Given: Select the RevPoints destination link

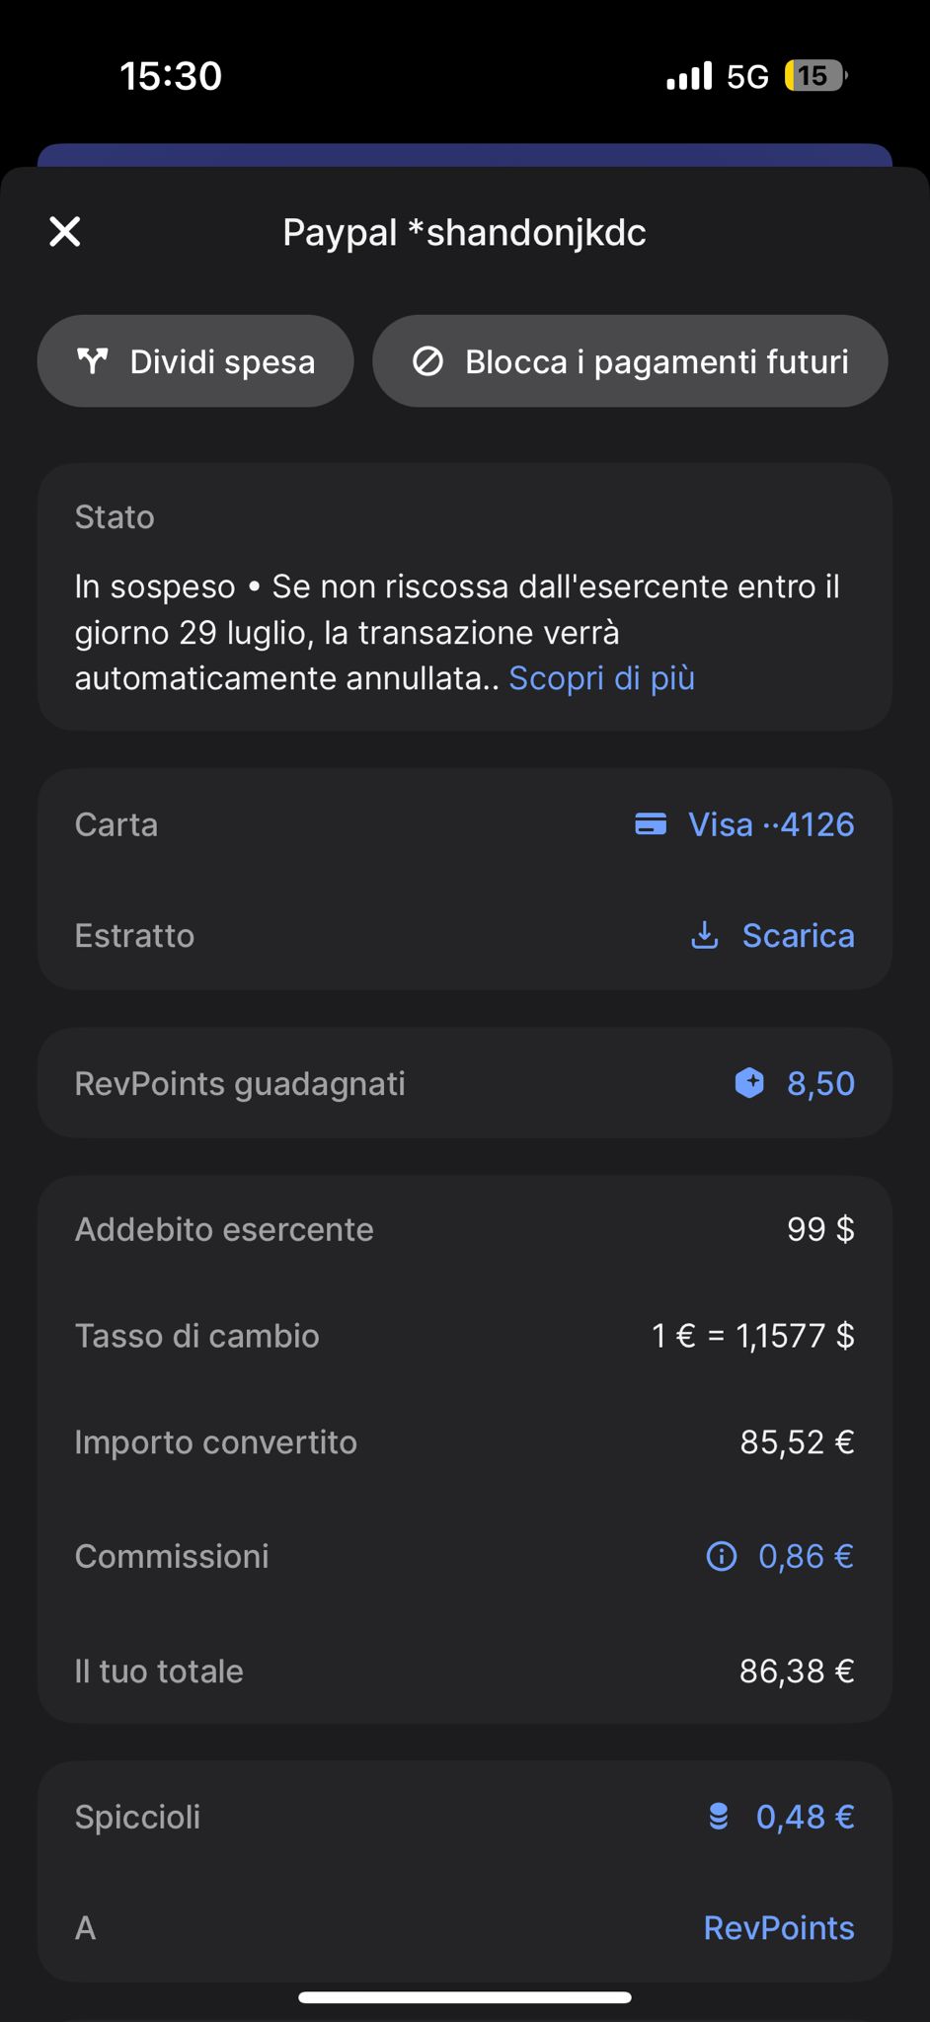Looking at the screenshot, I should tap(778, 1927).
